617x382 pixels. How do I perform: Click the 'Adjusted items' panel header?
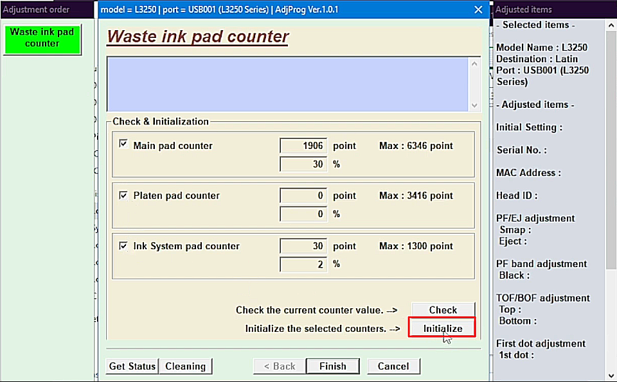coord(523,10)
